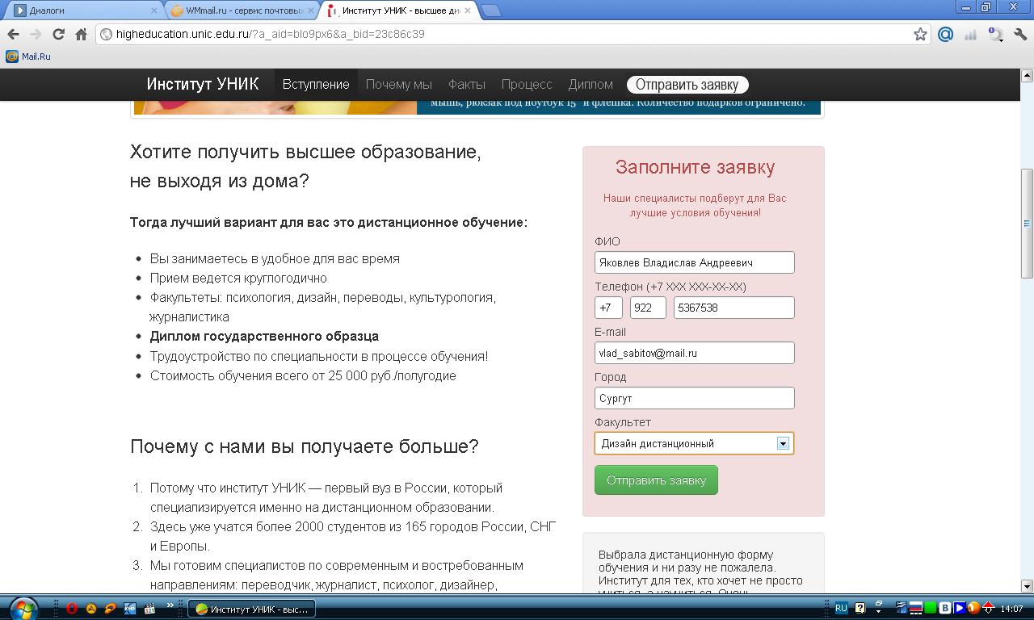Screen dimensions: 1034x620
Task: Open the Вступление menu item
Action: pyautogui.click(x=316, y=84)
